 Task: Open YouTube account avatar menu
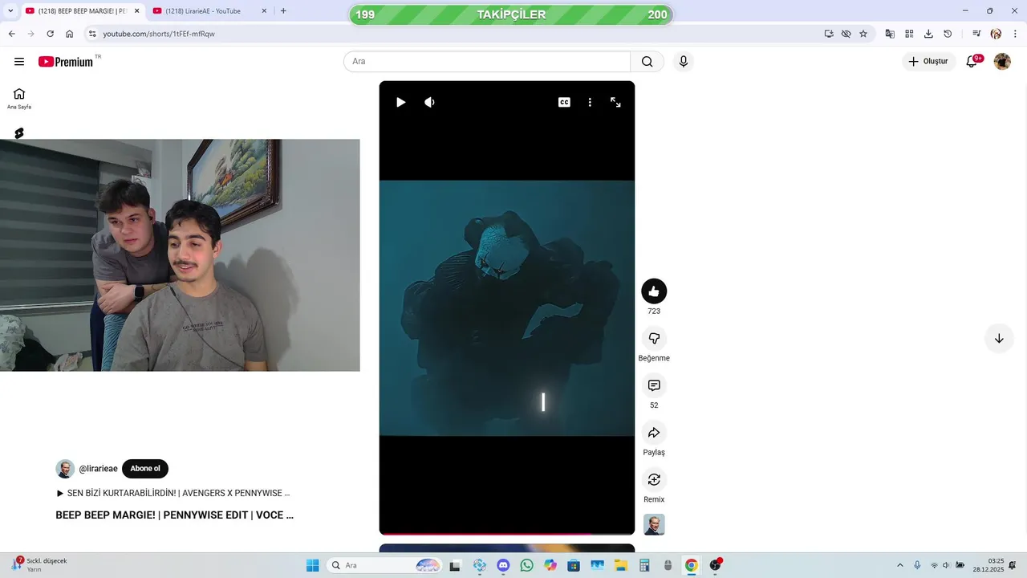click(1002, 62)
